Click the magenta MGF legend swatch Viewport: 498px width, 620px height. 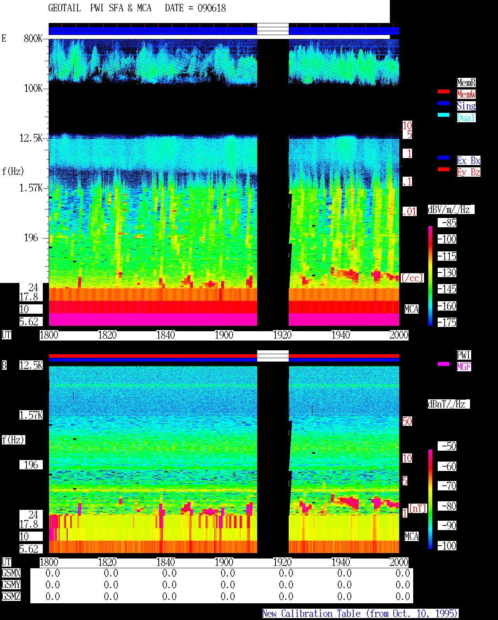pos(444,364)
